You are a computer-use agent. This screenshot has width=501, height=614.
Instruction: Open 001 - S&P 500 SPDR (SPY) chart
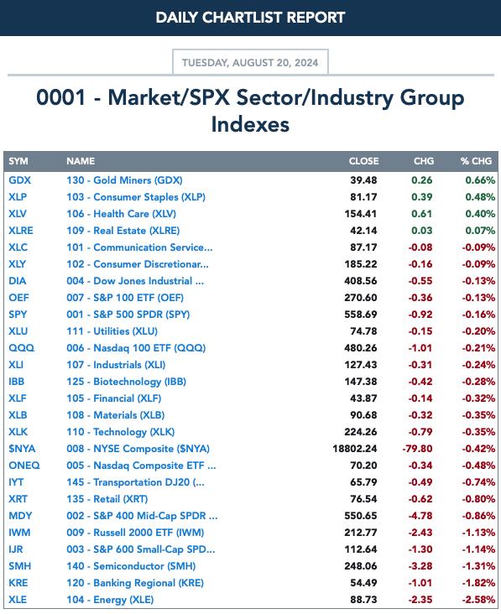[128, 315]
